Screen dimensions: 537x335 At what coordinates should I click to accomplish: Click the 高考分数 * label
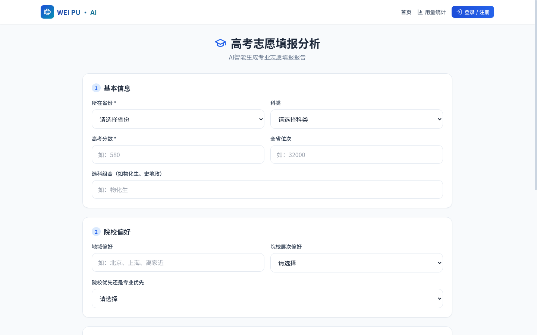click(104, 139)
